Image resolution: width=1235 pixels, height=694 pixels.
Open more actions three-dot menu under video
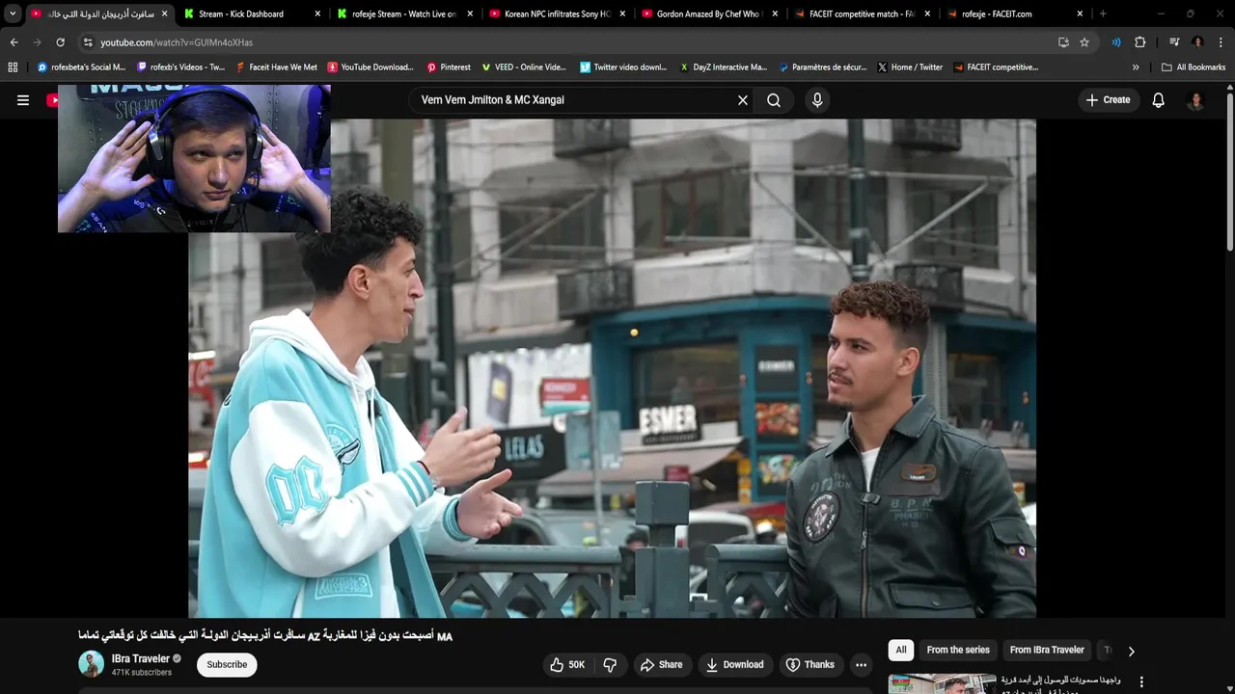[x=861, y=665]
